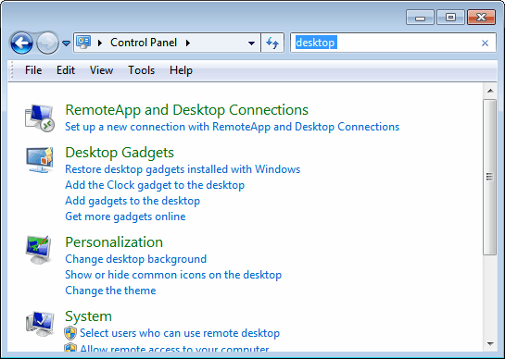Click the vertical scrollbar thumb
This screenshot has width=505, height=359.
(490, 177)
